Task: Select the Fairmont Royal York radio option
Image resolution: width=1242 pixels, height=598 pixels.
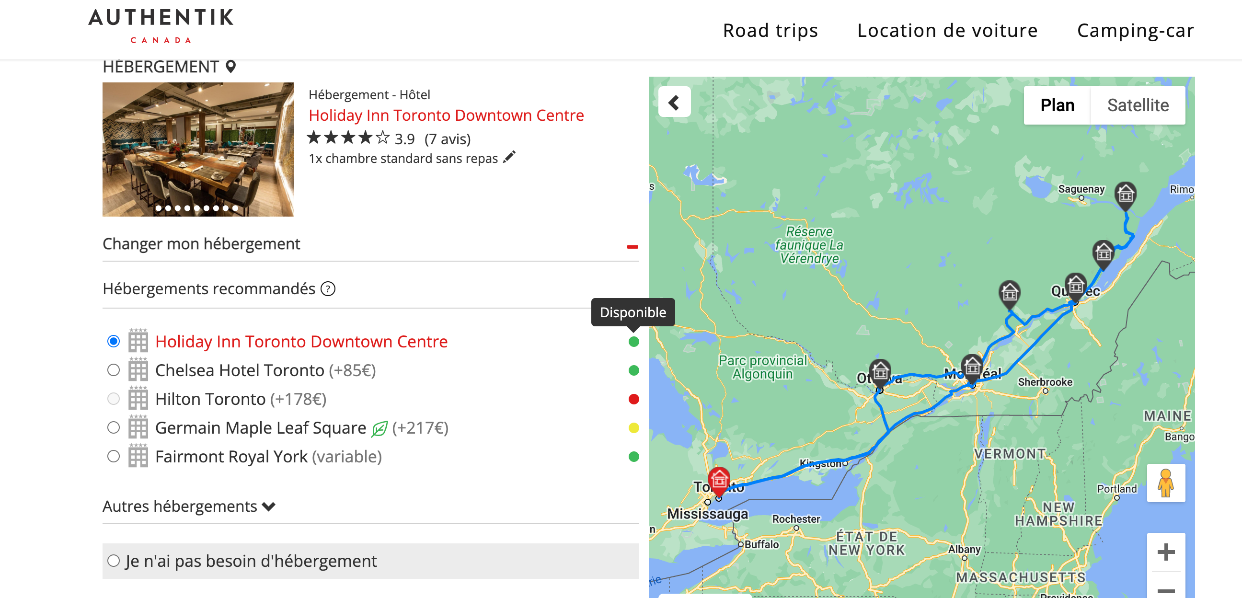Action: pos(113,457)
